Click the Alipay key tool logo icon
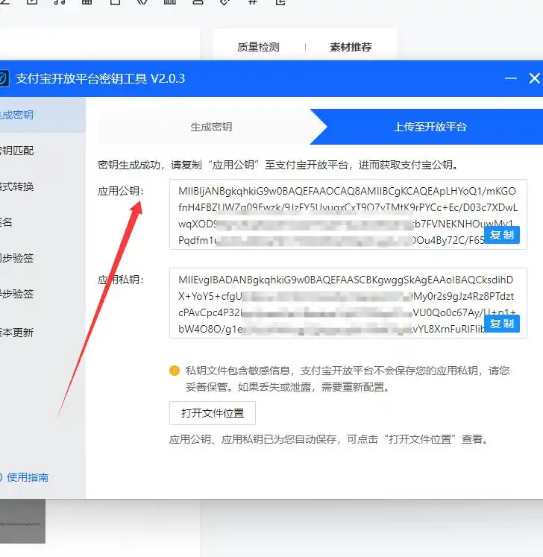This screenshot has width=543, height=557. click(x=3, y=78)
